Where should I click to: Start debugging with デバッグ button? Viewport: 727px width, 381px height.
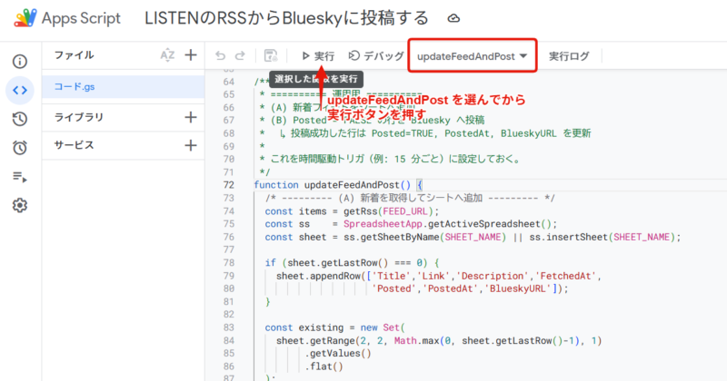(x=376, y=56)
